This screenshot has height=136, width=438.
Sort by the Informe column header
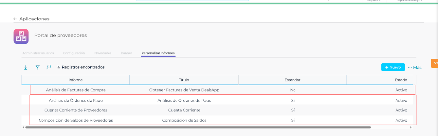click(76, 80)
